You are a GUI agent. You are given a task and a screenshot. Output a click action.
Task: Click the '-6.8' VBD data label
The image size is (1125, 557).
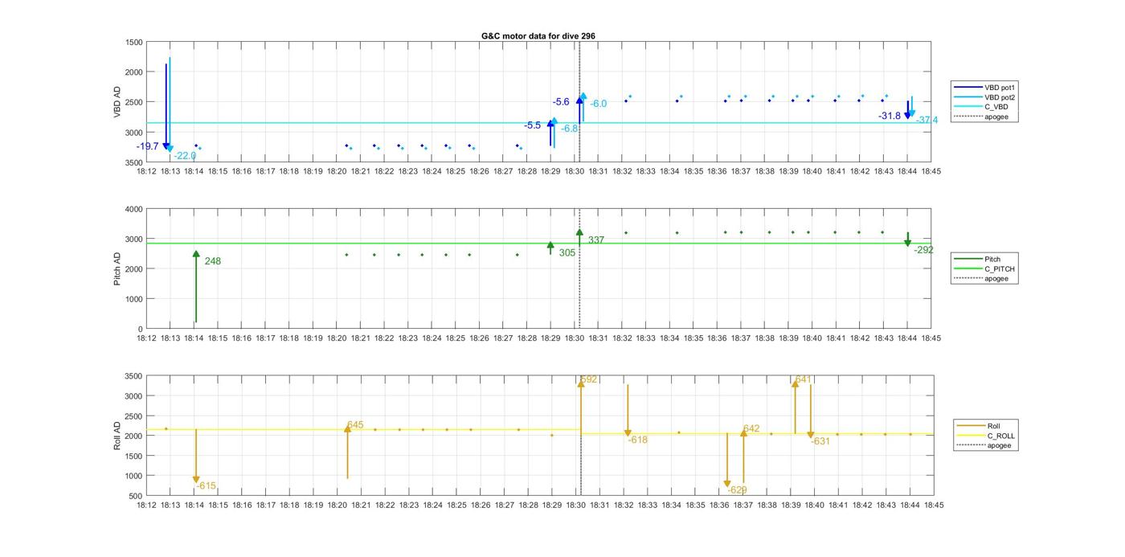[x=570, y=129]
